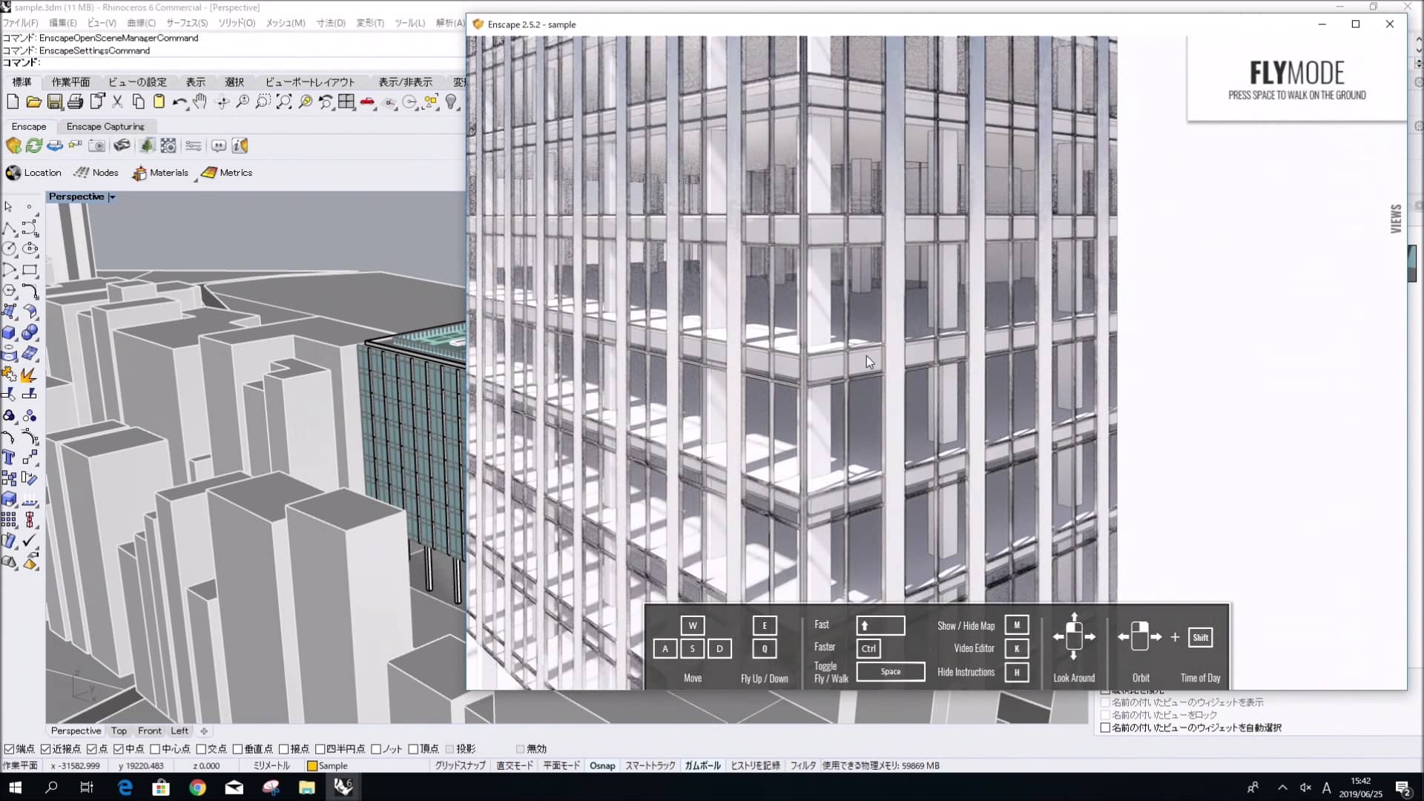The height and width of the screenshot is (801, 1424).
Task: Click the Enscape screenshot camera icon
Action: 96,145
